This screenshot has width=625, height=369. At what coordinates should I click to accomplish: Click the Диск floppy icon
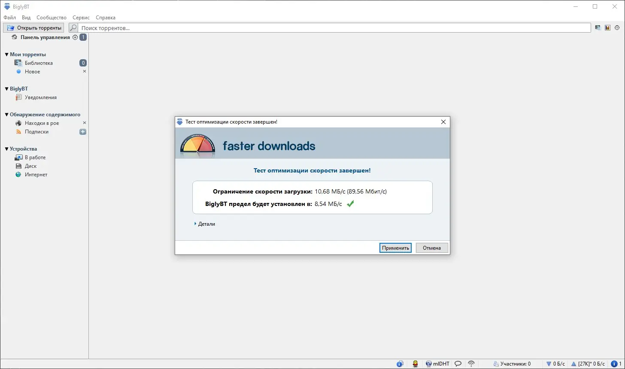(18, 166)
